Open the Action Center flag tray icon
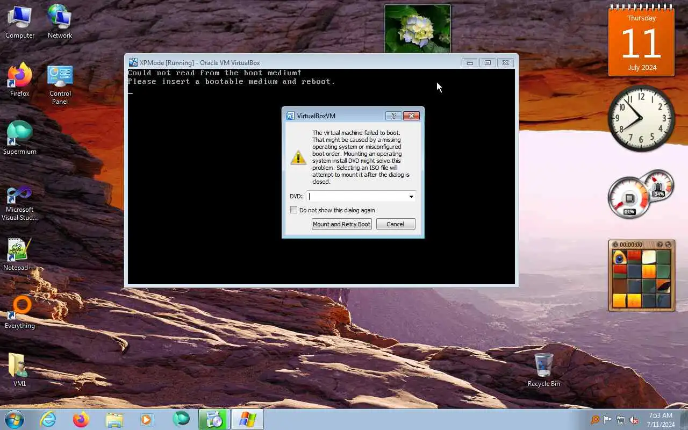The width and height of the screenshot is (688, 430). (x=608, y=420)
